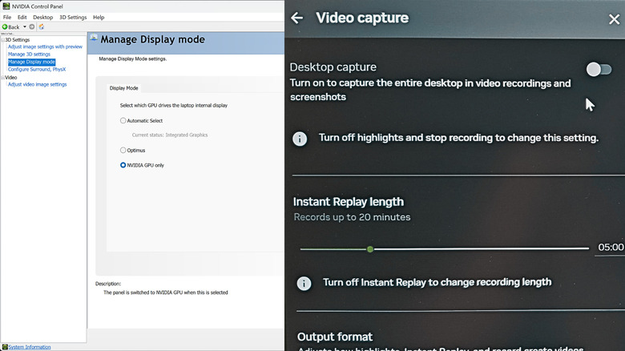Screen dimensions: 625x351
Task: Adjust the Instant Replay length slider
Action: pos(370,249)
